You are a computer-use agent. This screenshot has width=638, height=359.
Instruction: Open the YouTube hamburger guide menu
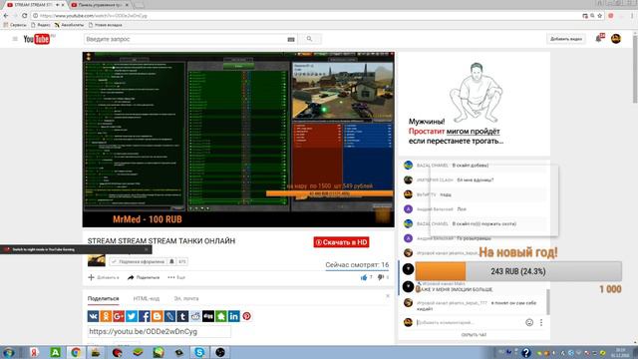click(15, 39)
